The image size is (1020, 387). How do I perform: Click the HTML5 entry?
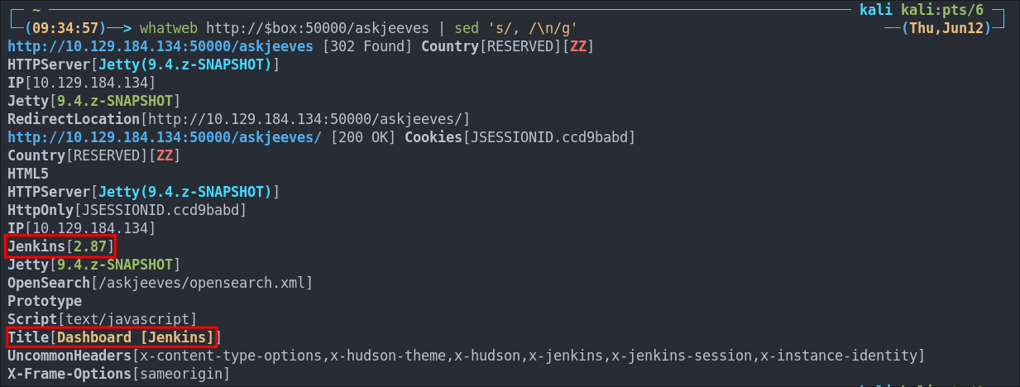28,173
